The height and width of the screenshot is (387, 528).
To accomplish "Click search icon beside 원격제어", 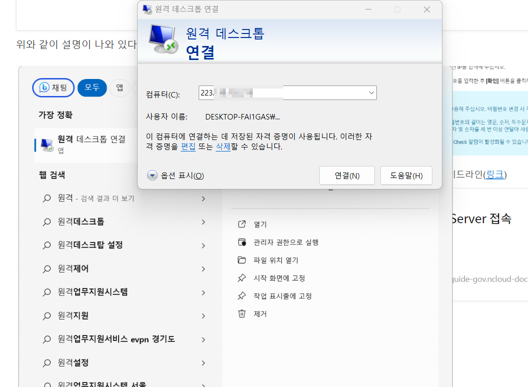I will pos(47,269).
